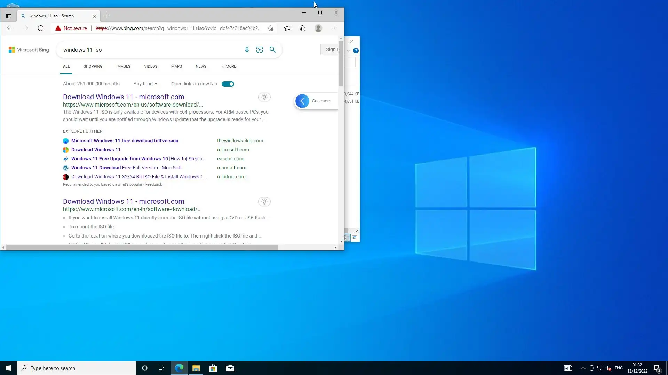Open the Collections icon in toolbar

click(x=302, y=28)
